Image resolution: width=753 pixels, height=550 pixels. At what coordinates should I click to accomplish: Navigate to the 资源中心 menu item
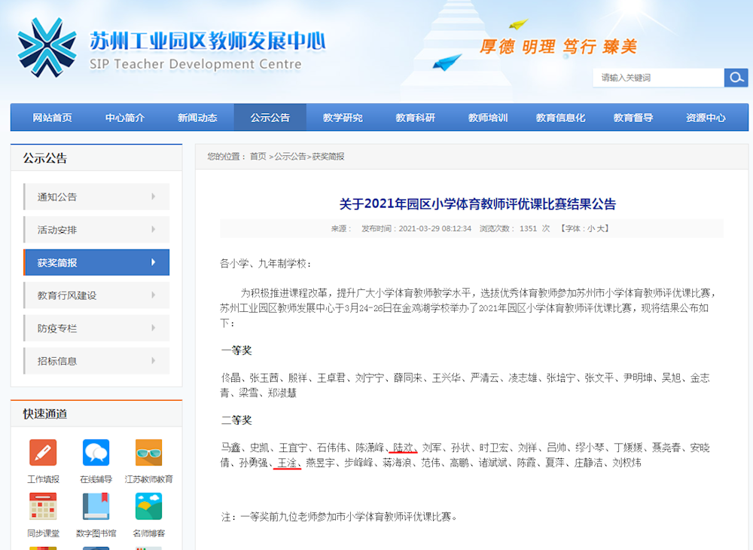pos(705,118)
